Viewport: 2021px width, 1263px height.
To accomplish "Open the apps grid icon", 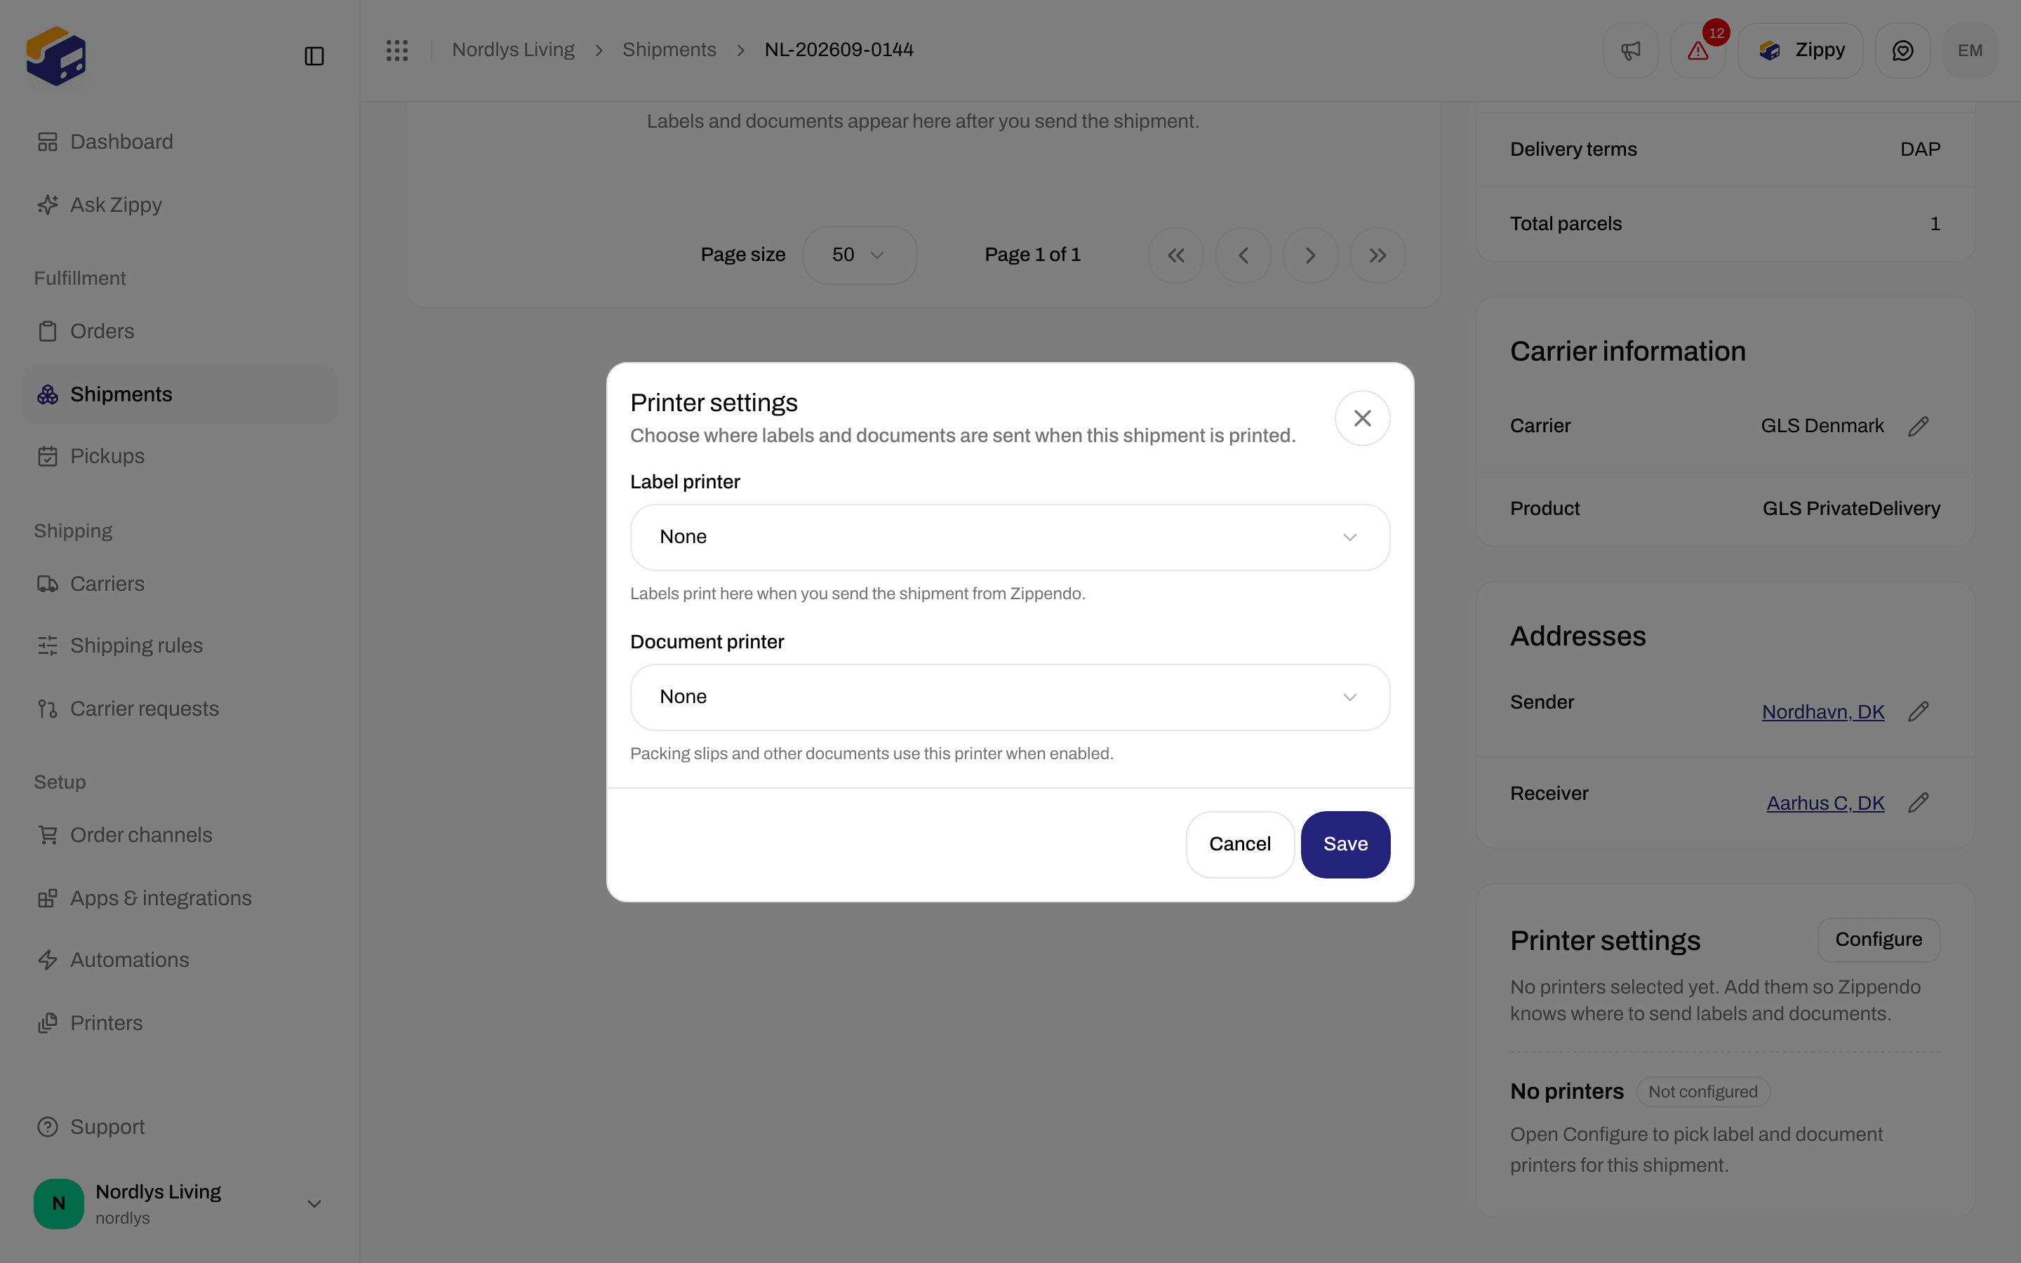I will coord(396,50).
